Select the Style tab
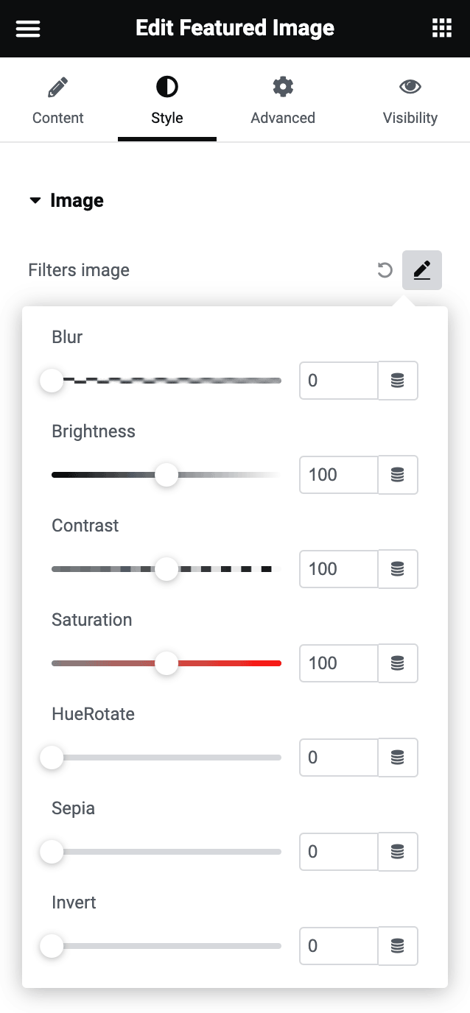Screen dimensions: 470x1013 (167, 102)
